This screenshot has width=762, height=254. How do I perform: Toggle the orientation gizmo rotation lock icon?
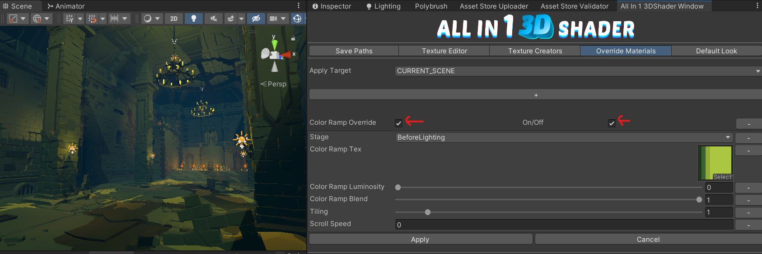293,38
